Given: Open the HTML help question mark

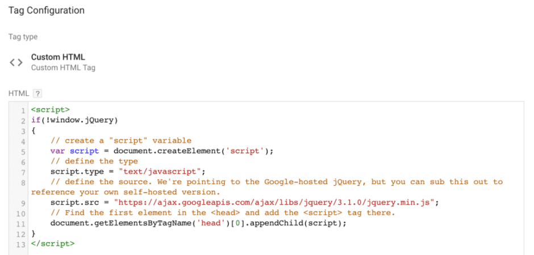Looking at the screenshot, I should tap(37, 93).
